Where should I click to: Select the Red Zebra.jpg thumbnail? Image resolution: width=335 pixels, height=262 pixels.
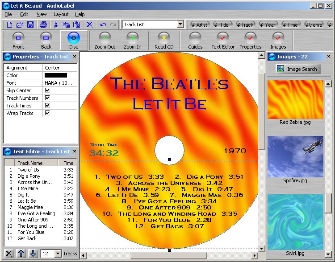point(295,99)
